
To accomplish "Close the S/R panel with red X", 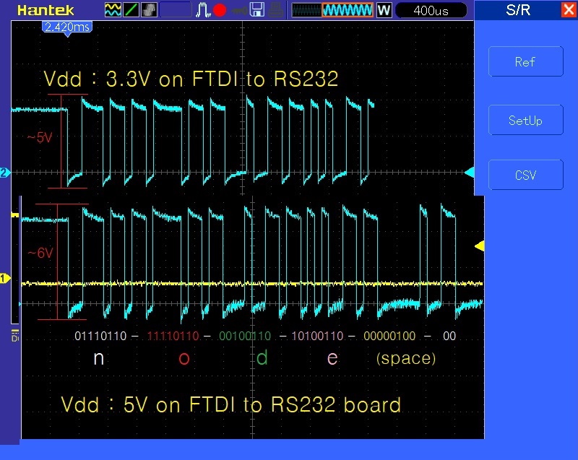I will coord(569,9).
